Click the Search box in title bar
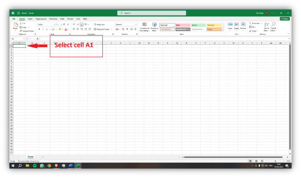The height and width of the screenshot is (178, 301). [x=152, y=13]
